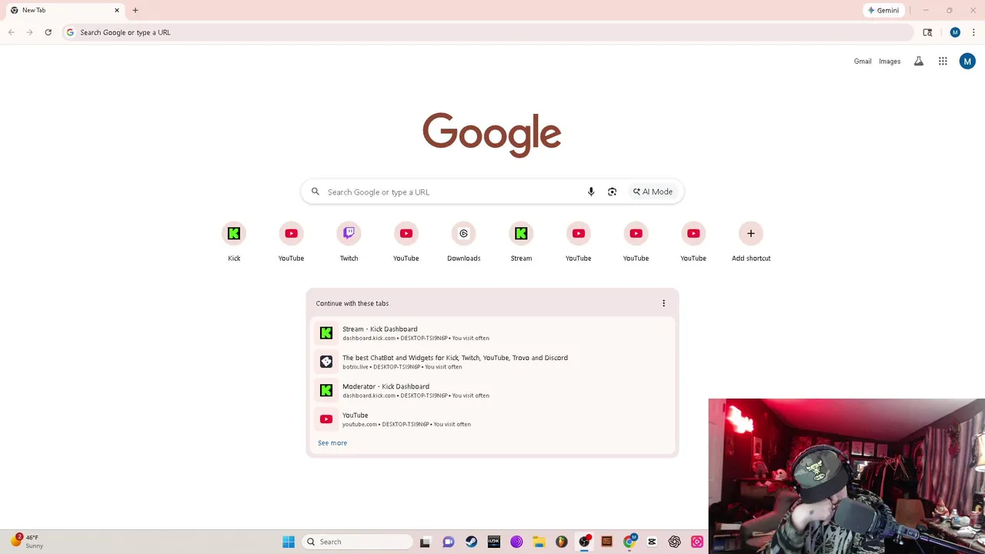Start voice search with the microphone icon
Image resolution: width=985 pixels, height=554 pixels.
click(591, 192)
